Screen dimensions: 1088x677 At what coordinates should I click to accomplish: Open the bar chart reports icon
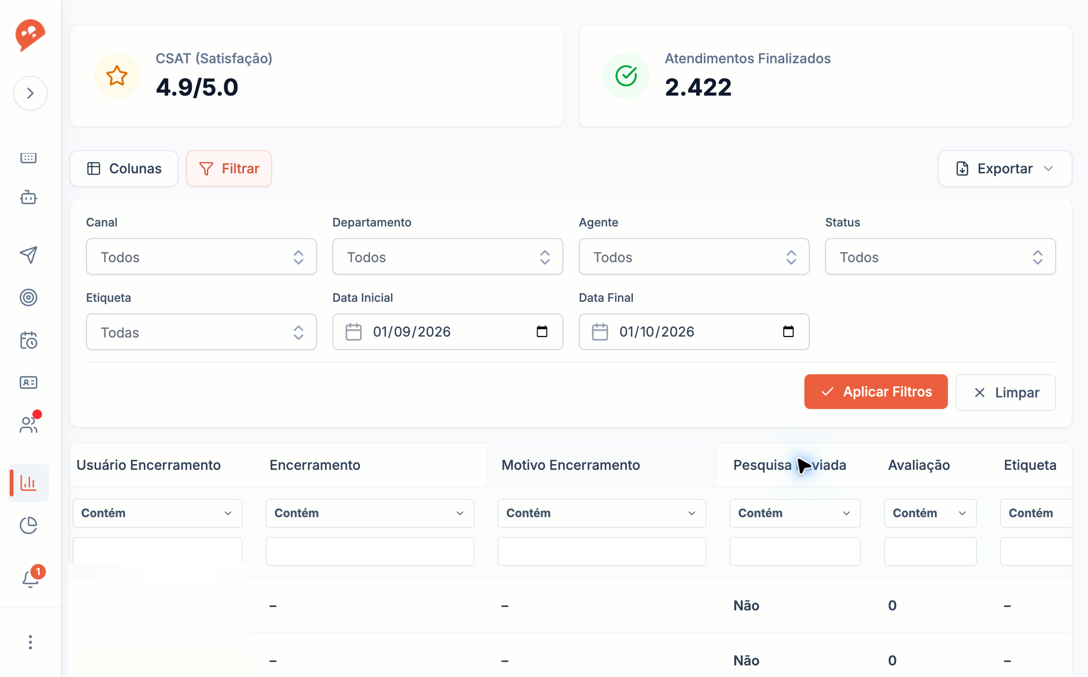pos(29,483)
